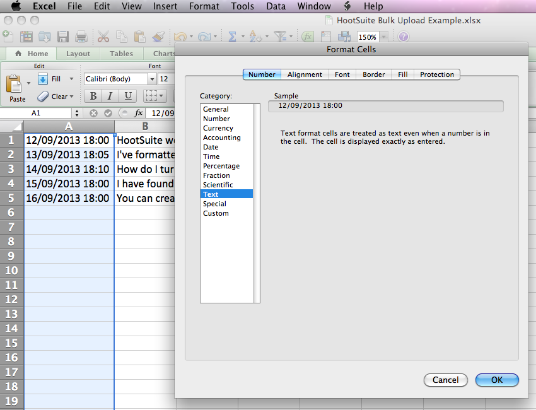Expand the Undo history dropdown arrow

[x=192, y=36]
